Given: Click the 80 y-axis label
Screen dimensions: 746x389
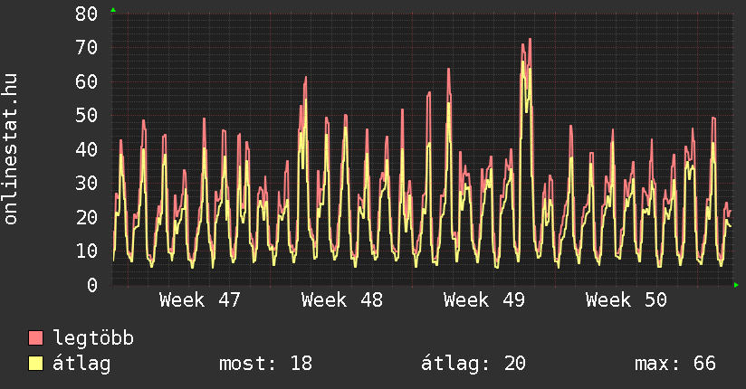Looking at the screenshot, I should (x=86, y=14).
